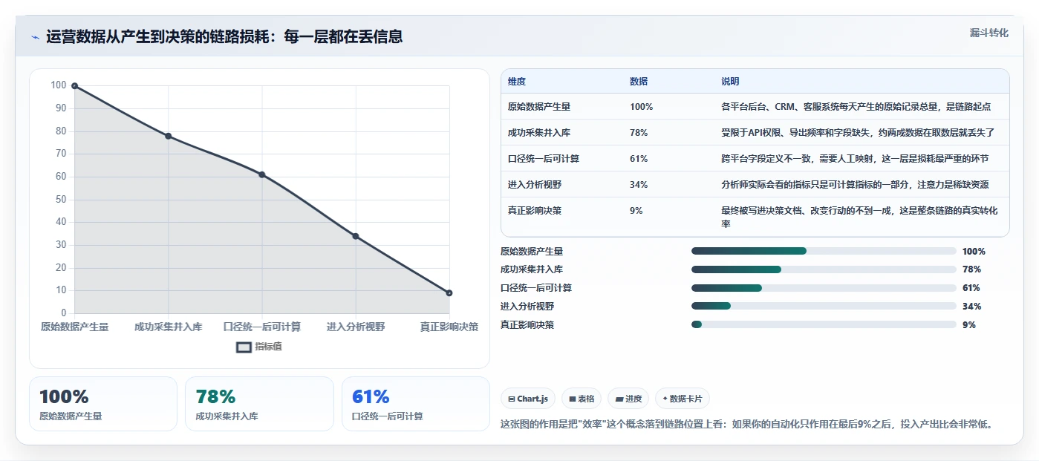
Task: Toggle the 指标值 legend swatch
Action: tap(244, 347)
